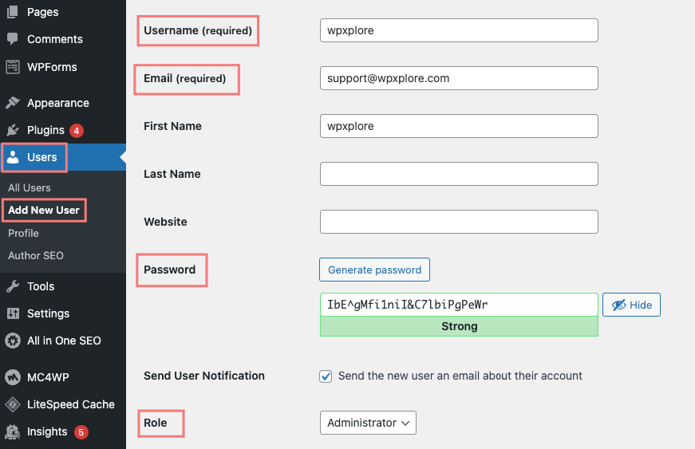Image resolution: width=695 pixels, height=449 pixels.
Task: Click the MC4WP round icon
Action: [x=13, y=377]
